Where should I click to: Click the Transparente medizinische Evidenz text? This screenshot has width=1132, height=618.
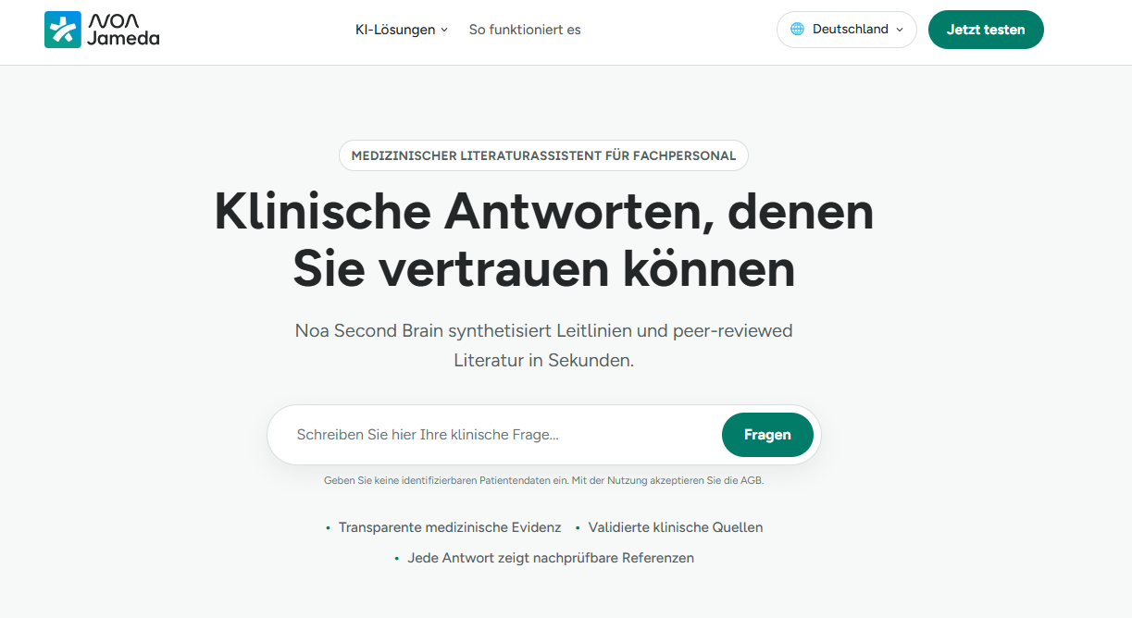coord(450,527)
